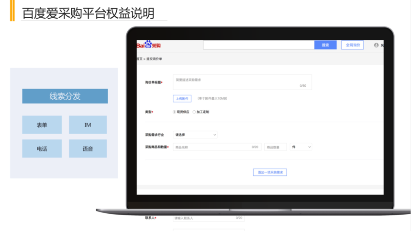Image resolution: width=411 pixels, height=231 pixels.
Task: Click the title 百度爱采购平台权益说明
Action: click(x=89, y=13)
